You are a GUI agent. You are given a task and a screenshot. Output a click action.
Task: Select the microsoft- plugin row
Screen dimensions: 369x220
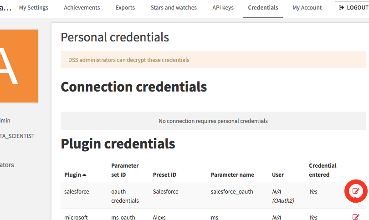(x=213, y=215)
